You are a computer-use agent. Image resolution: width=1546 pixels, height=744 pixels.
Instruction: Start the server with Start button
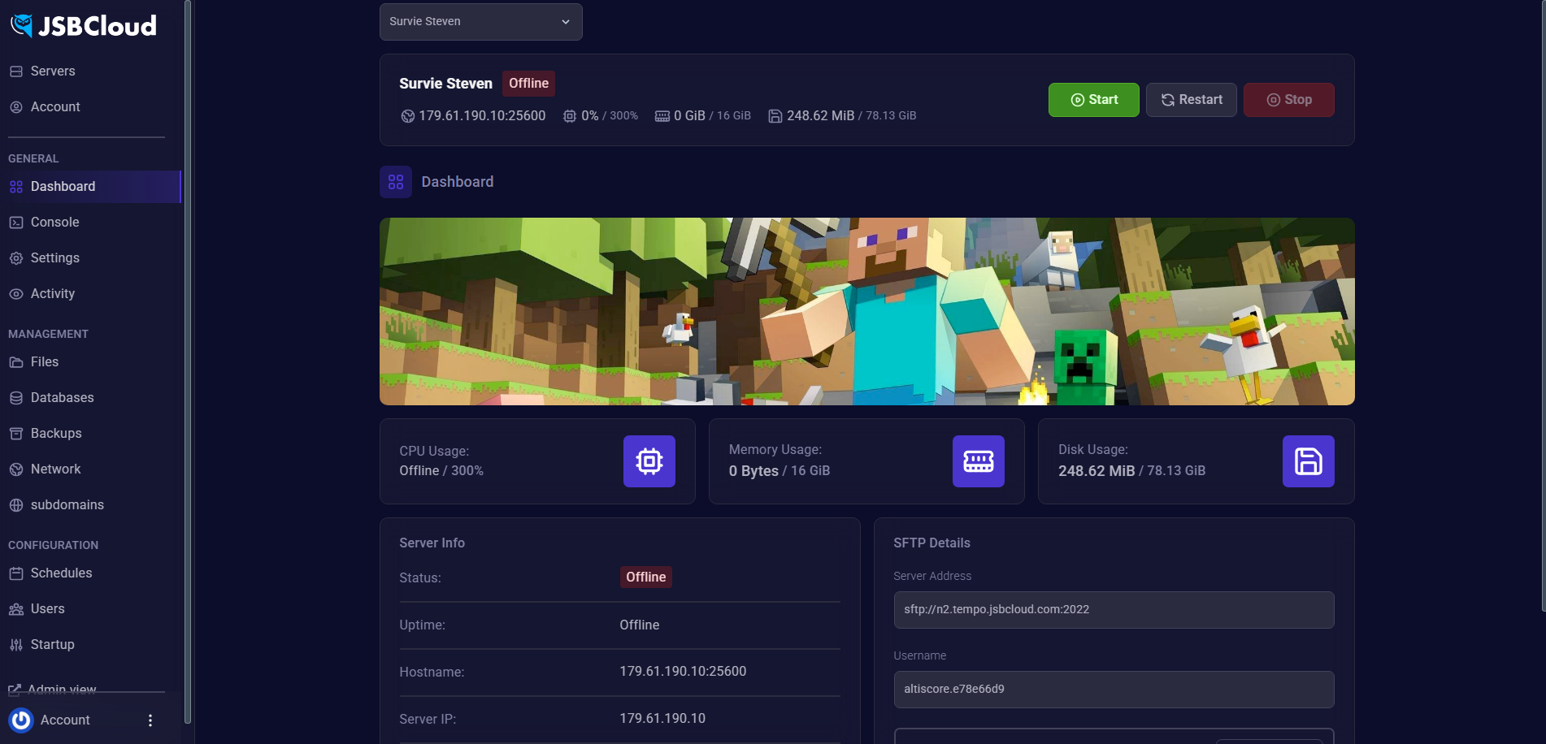(x=1093, y=100)
